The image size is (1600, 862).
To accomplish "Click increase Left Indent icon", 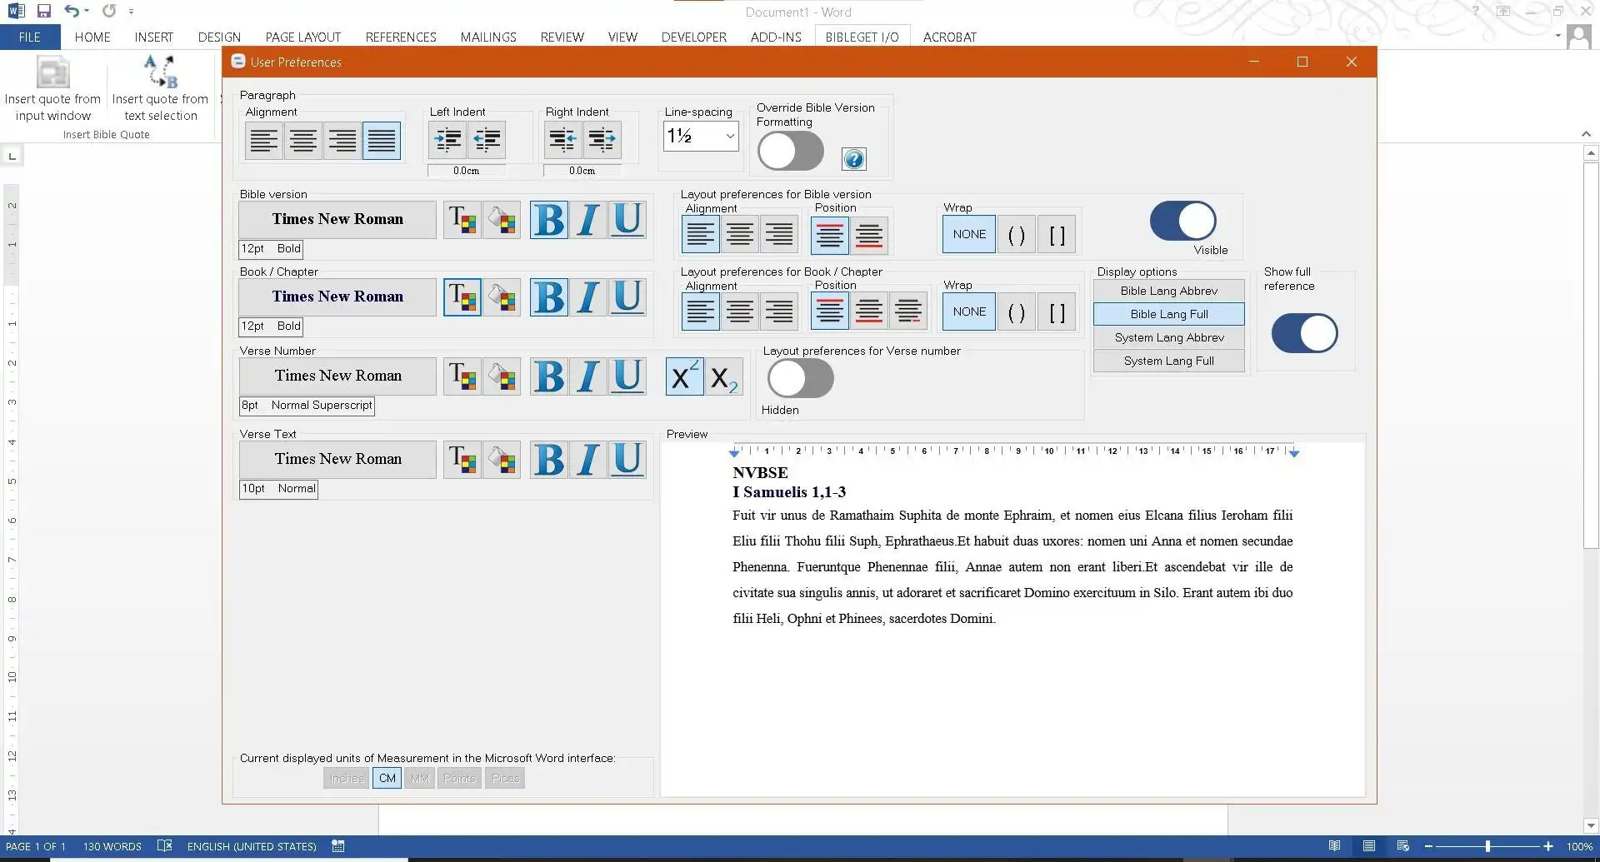I will [448, 140].
